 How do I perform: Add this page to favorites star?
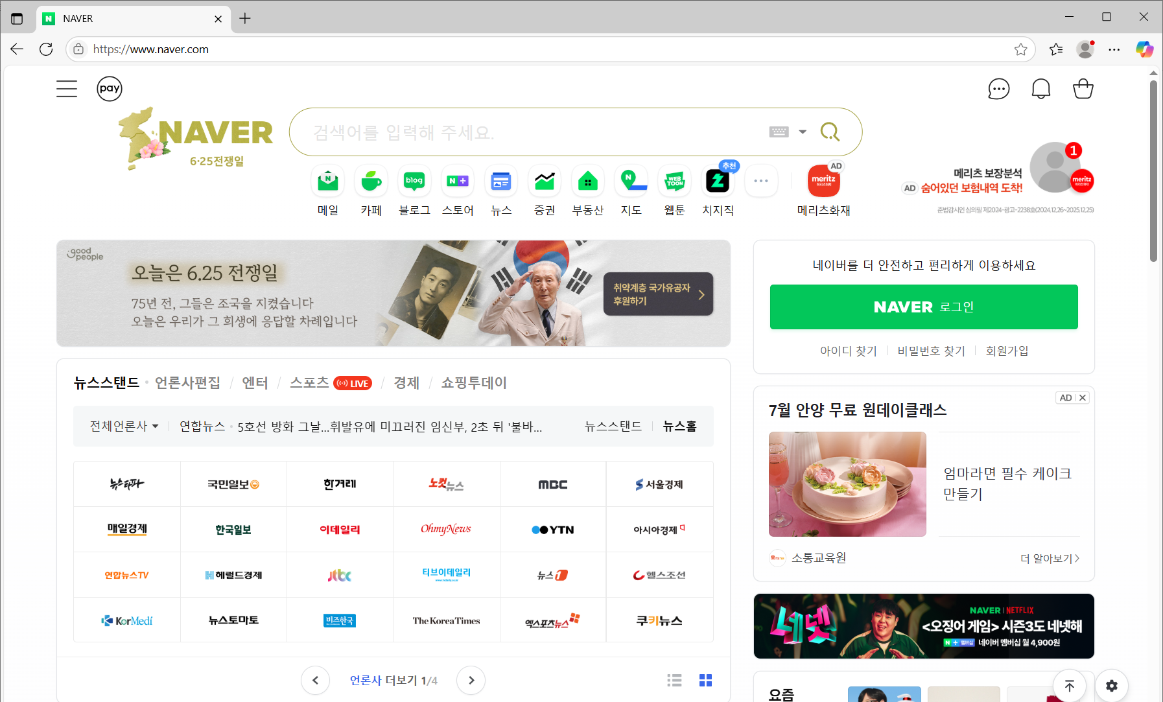point(1021,49)
